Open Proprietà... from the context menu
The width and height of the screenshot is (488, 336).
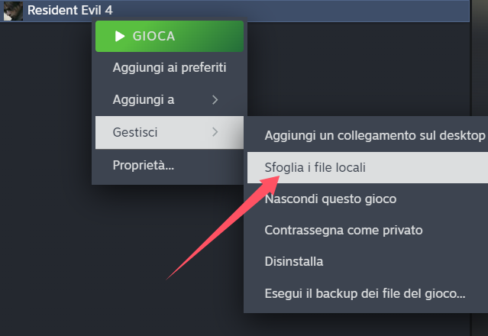coord(170,165)
